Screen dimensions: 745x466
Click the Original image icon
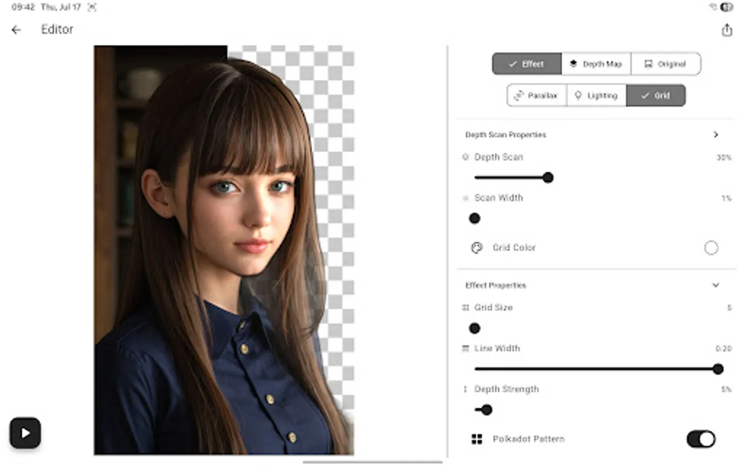point(647,64)
